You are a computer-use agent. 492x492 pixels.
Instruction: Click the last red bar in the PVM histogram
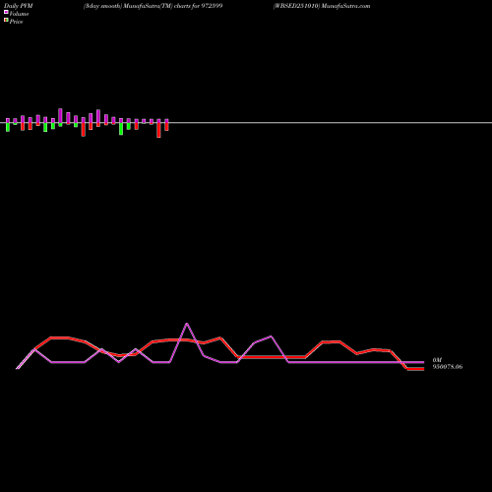[x=166, y=127]
